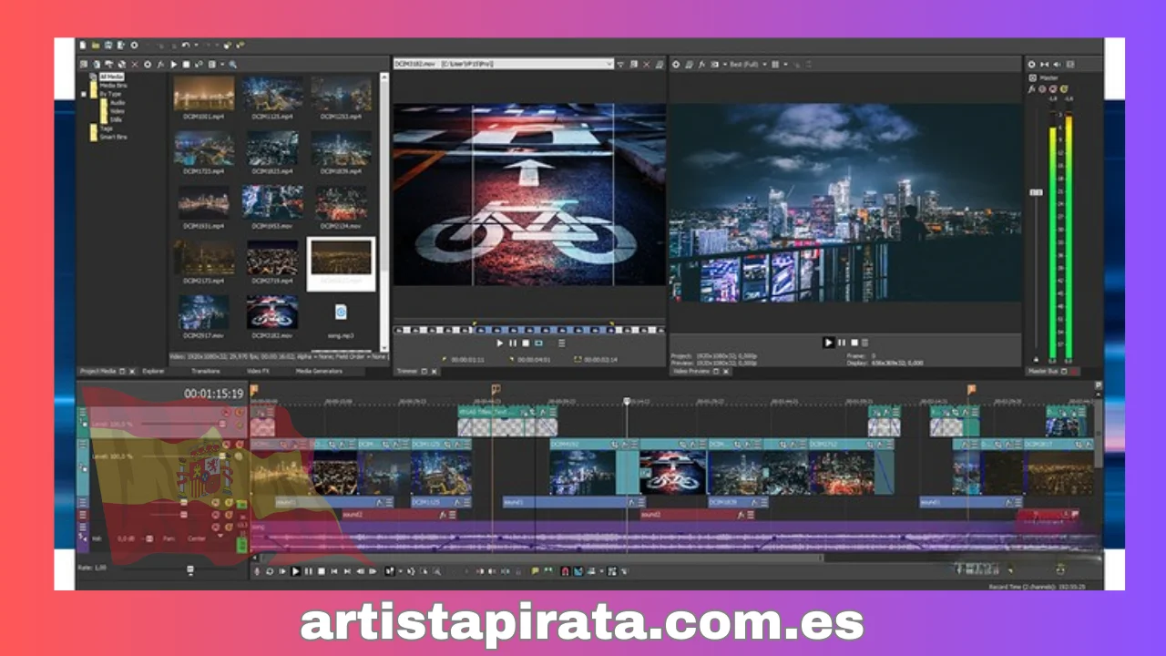Open the search magnifier in Project Media
Viewport: 1166px width, 656px height.
(233, 65)
